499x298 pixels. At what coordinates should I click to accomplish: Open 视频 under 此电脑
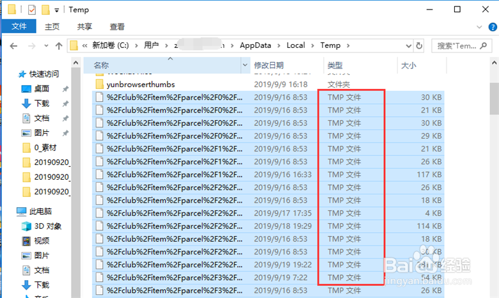point(42,240)
